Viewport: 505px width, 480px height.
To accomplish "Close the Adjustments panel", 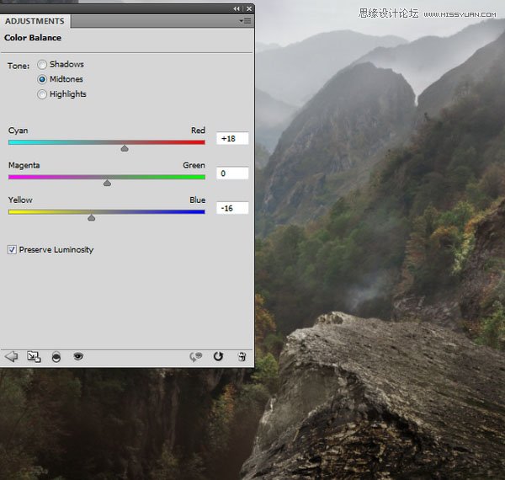I will coord(249,8).
